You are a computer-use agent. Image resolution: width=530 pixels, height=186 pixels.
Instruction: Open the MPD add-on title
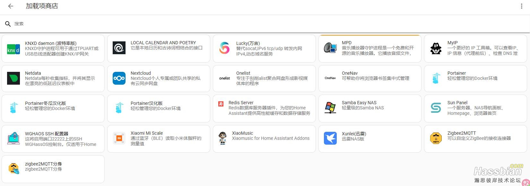[x=347, y=43]
